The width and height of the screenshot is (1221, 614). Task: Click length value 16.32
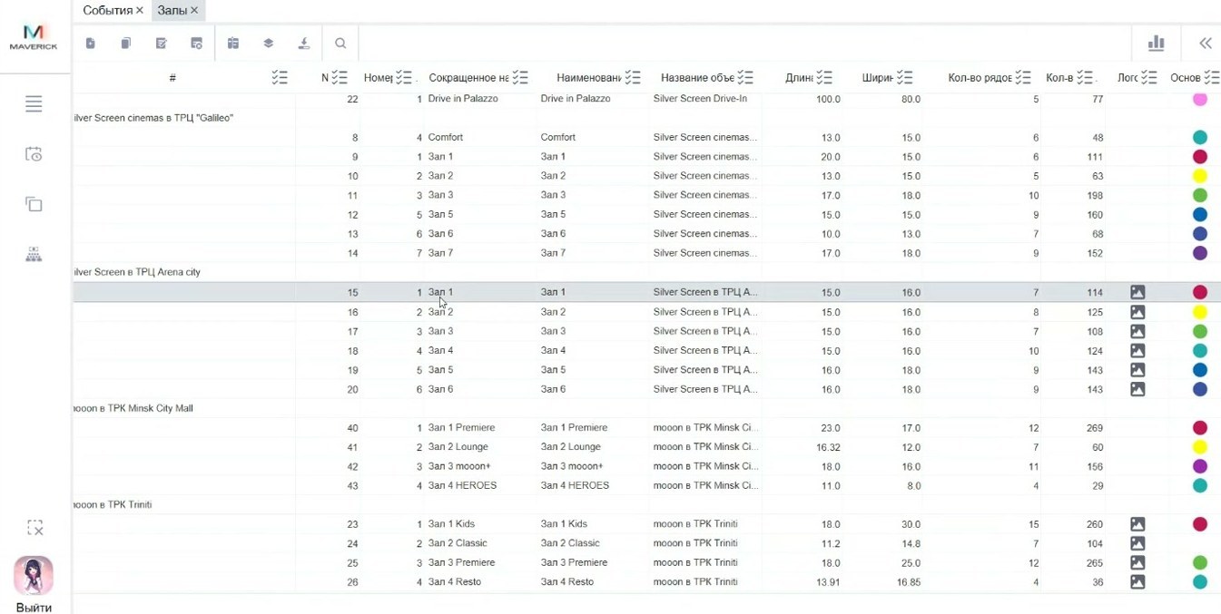tap(828, 447)
